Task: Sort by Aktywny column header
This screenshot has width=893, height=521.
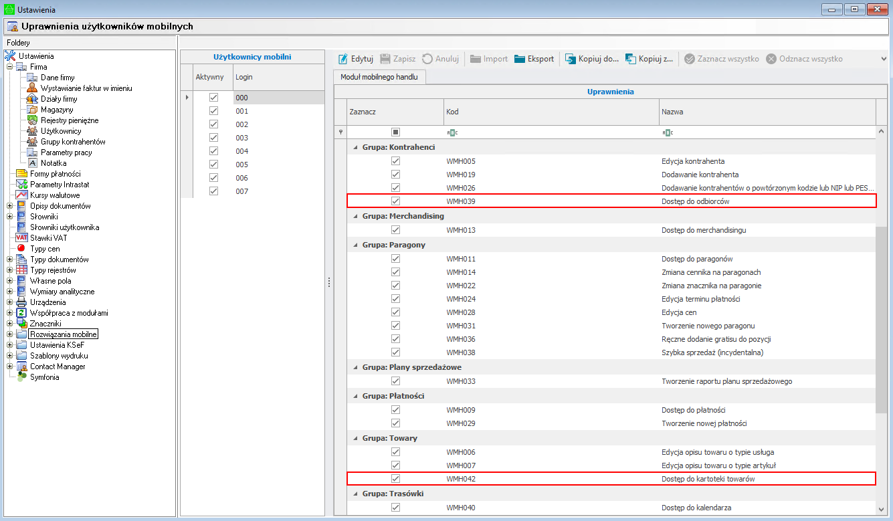Action: (213, 77)
